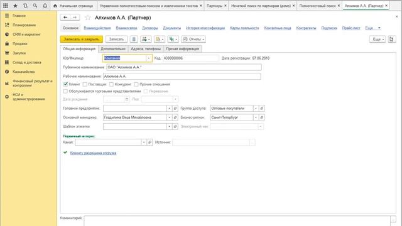
Task: Add partner card to favorites star
Action: [x=88, y=18]
